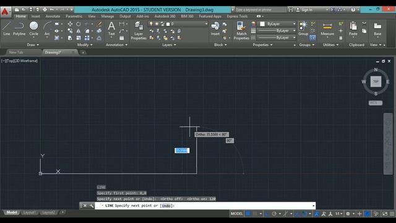Click Match Properties tool
Image resolution: width=396 pixels, height=223 pixels.
(x=241, y=30)
